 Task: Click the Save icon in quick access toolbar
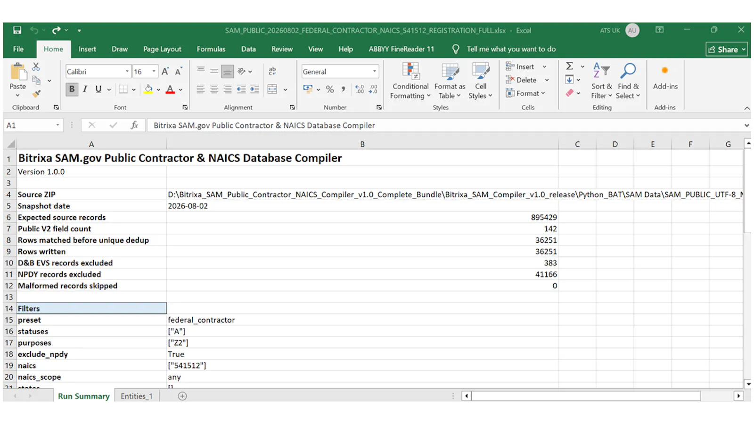click(x=17, y=30)
